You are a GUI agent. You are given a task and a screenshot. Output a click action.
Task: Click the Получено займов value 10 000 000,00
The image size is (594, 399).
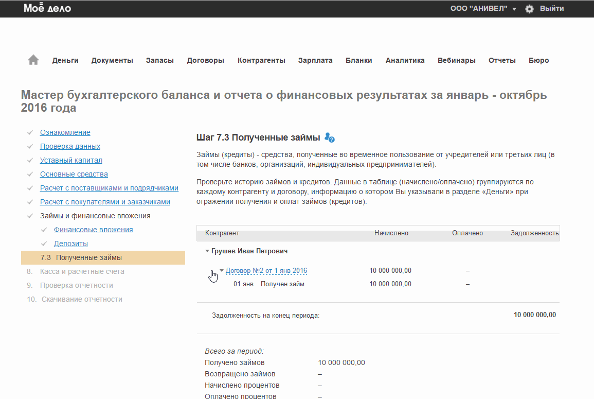pos(341,362)
